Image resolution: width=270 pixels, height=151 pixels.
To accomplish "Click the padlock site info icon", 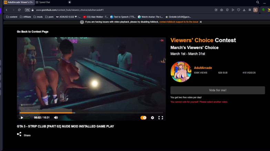I will pos(32,10).
